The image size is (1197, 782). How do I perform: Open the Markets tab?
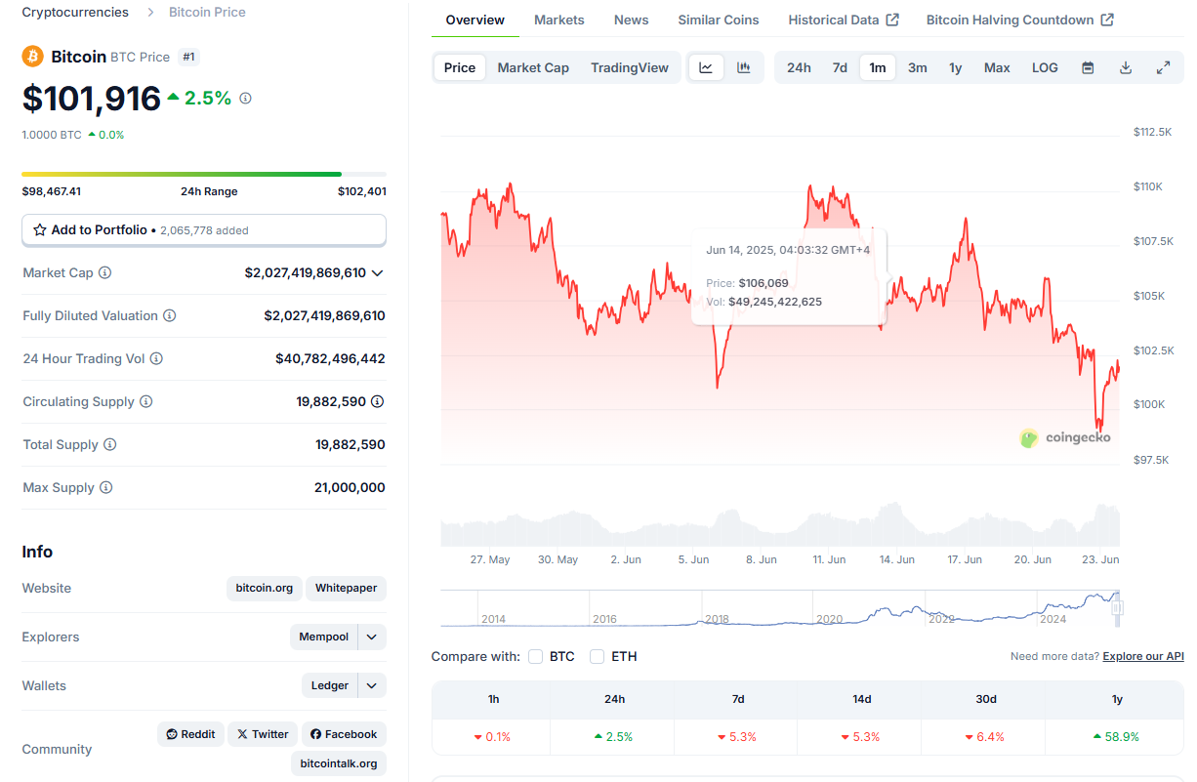(x=559, y=20)
